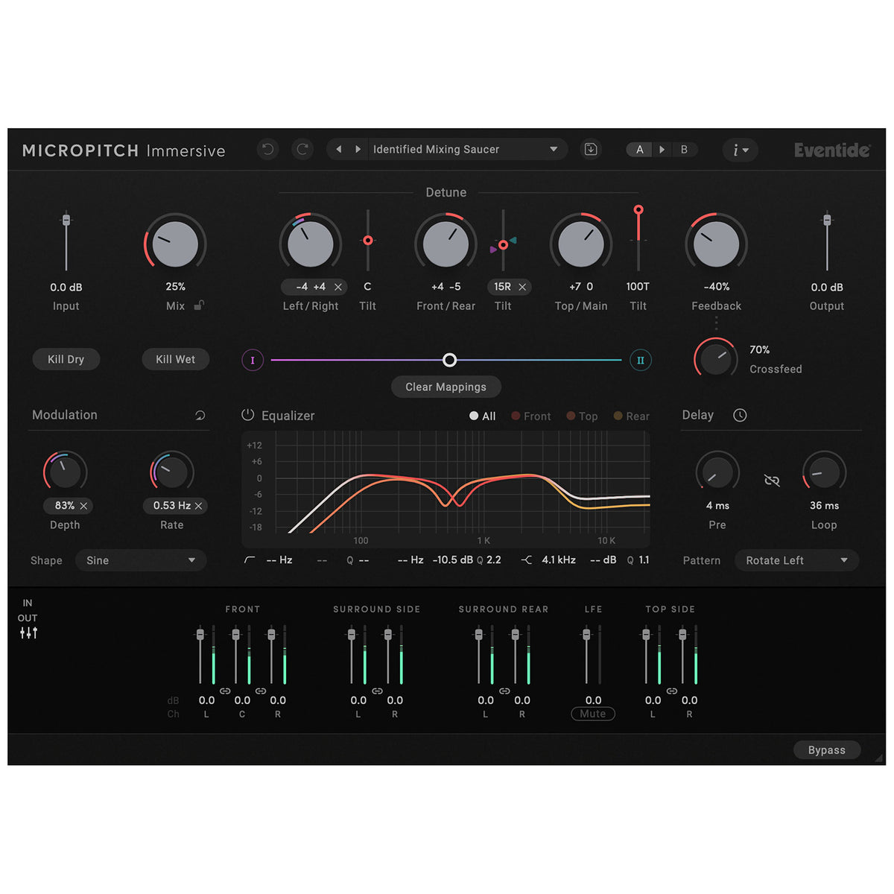
Task: Click Left/Right detune knob
Action: (311, 244)
